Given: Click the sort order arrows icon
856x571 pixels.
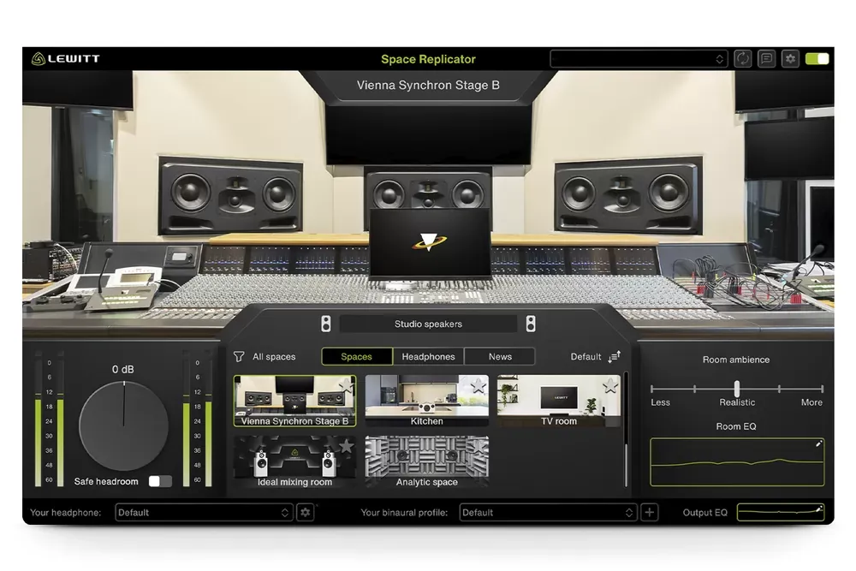Looking at the screenshot, I should coord(615,356).
